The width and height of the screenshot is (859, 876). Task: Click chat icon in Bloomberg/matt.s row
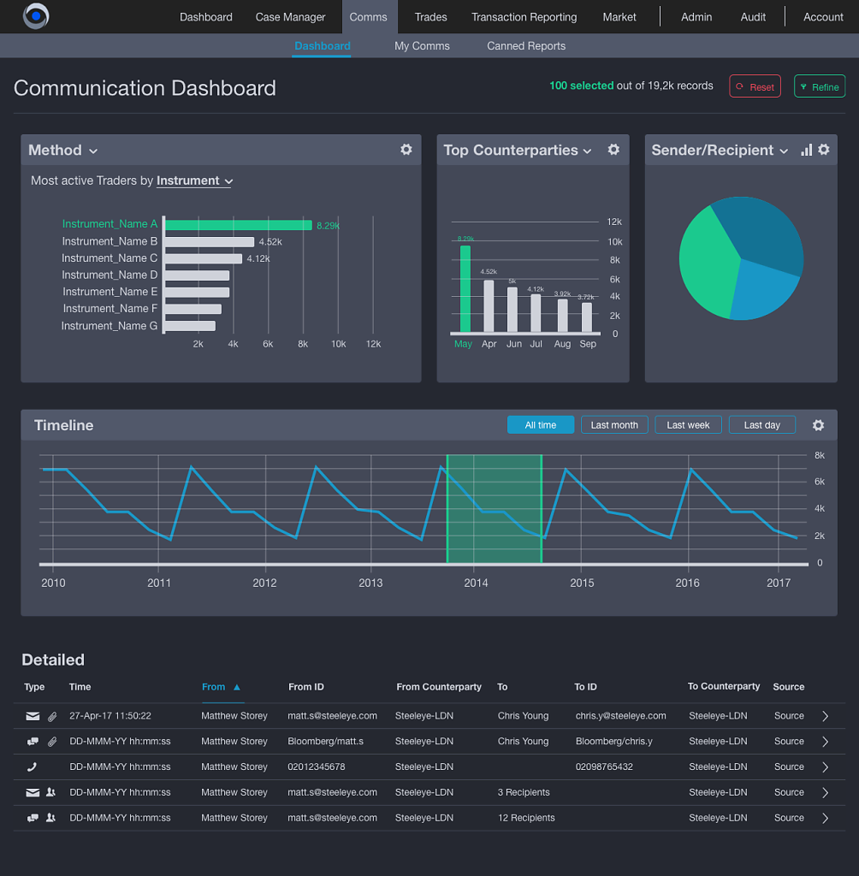[x=33, y=742]
